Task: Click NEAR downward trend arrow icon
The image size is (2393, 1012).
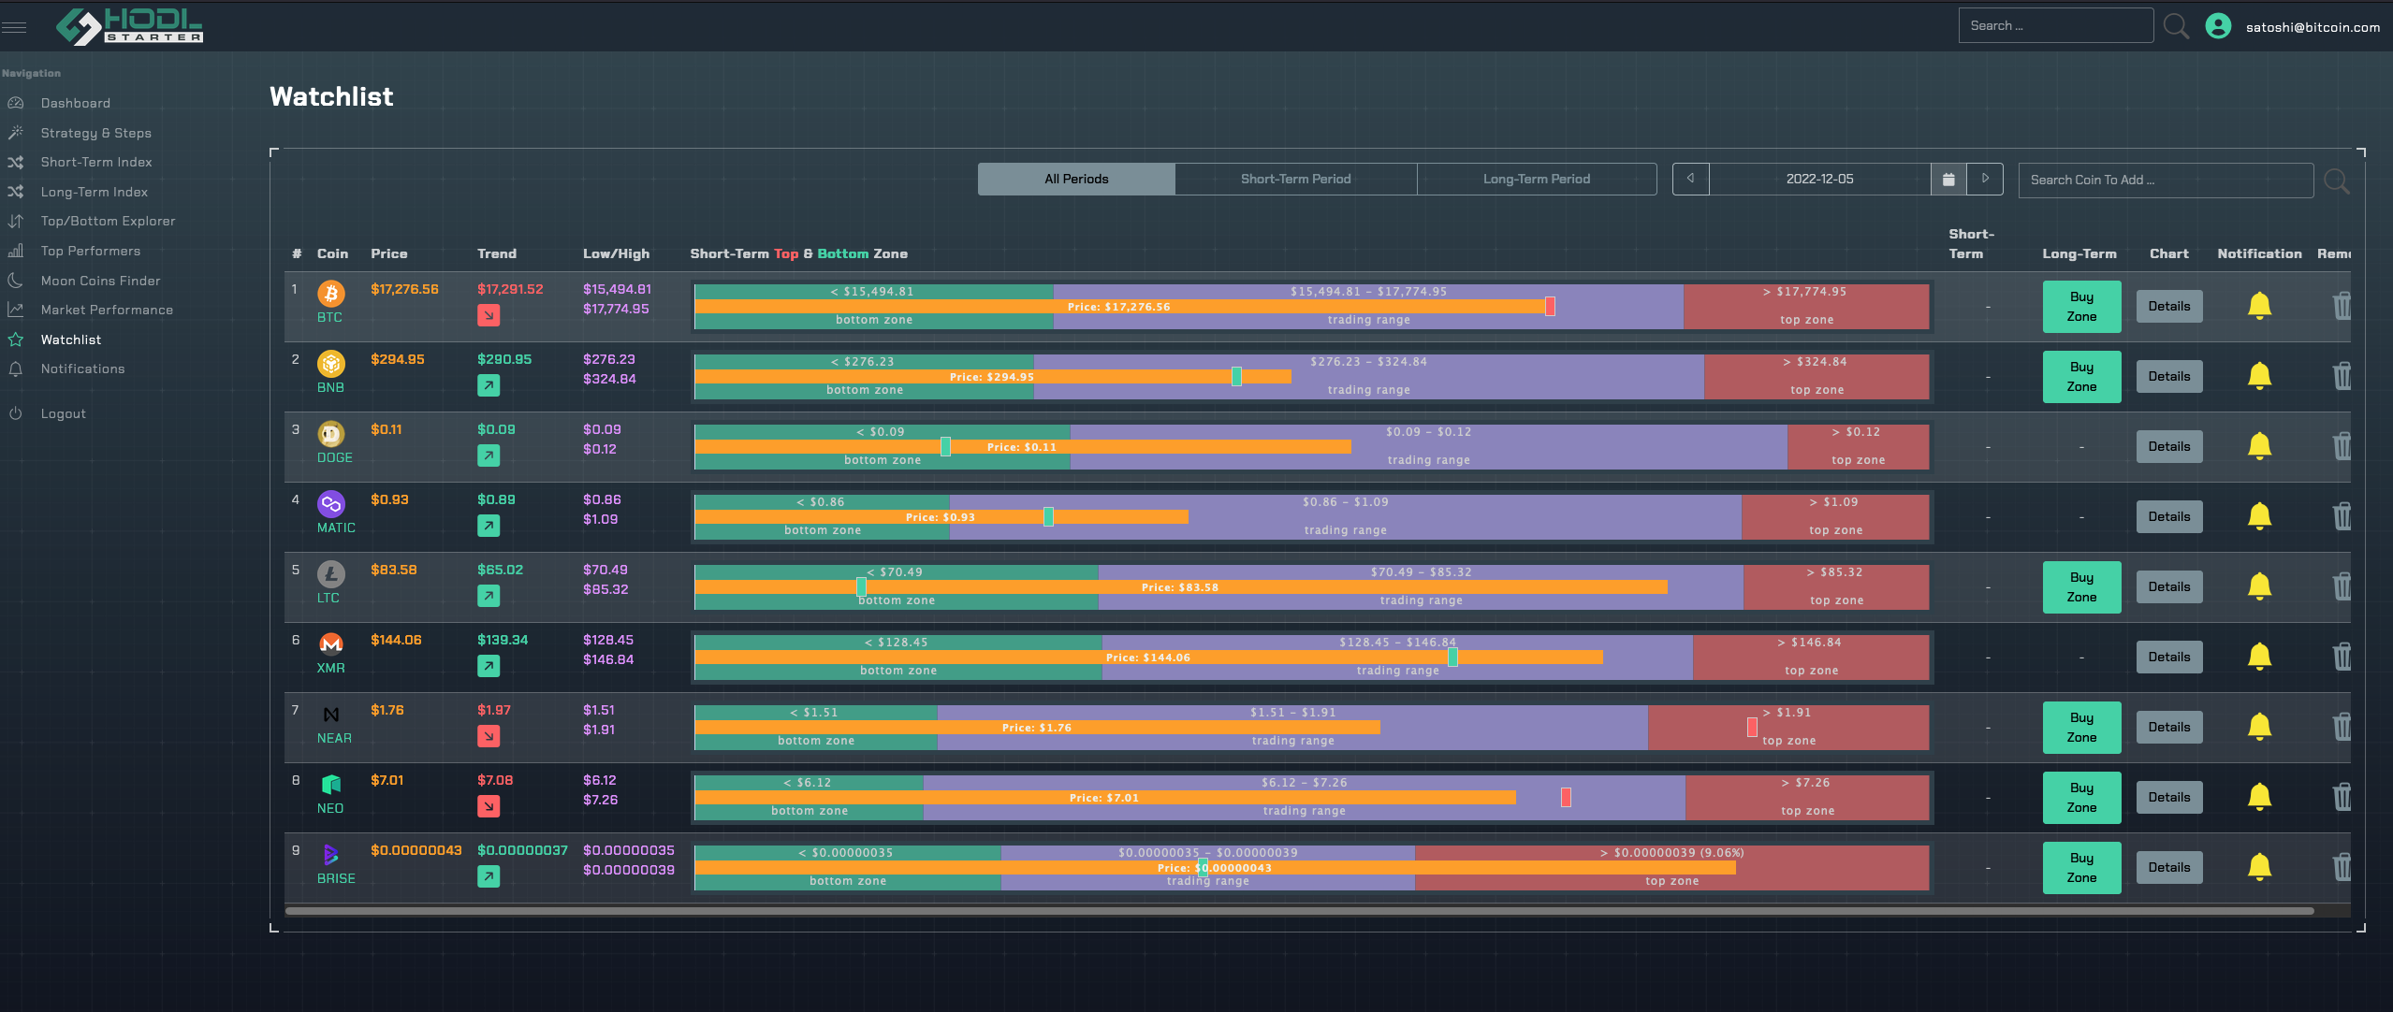Action: (489, 736)
